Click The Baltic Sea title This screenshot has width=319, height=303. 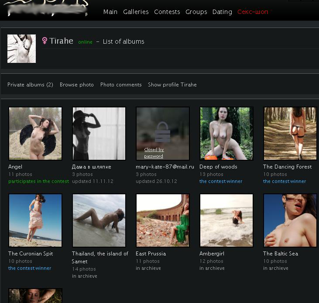pyautogui.click(x=281, y=254)
